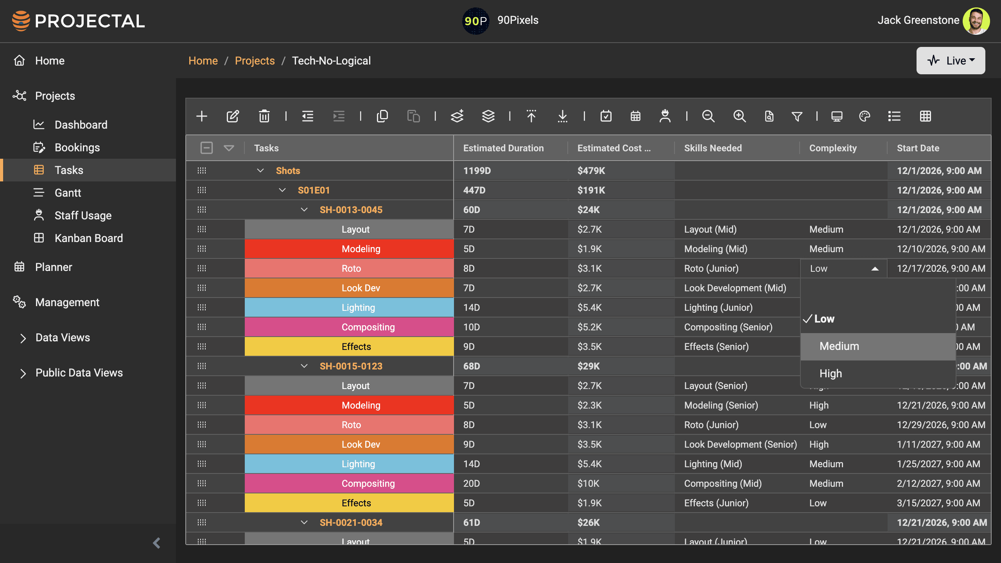Click the color palette icon
This screenshot has width=1001, height=563.
click(x=865, y=116)
